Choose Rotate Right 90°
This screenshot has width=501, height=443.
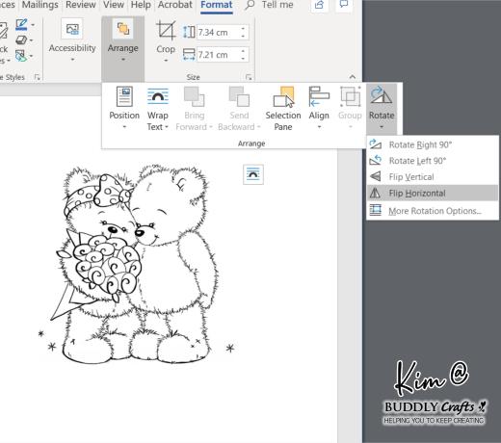coord(433,144)
